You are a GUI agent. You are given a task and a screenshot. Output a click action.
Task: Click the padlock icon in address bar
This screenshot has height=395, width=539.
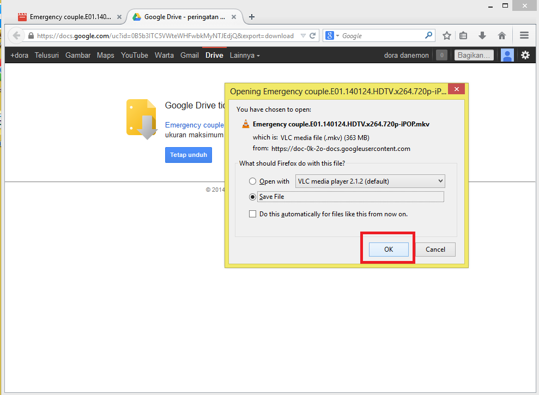coord(31,36)
